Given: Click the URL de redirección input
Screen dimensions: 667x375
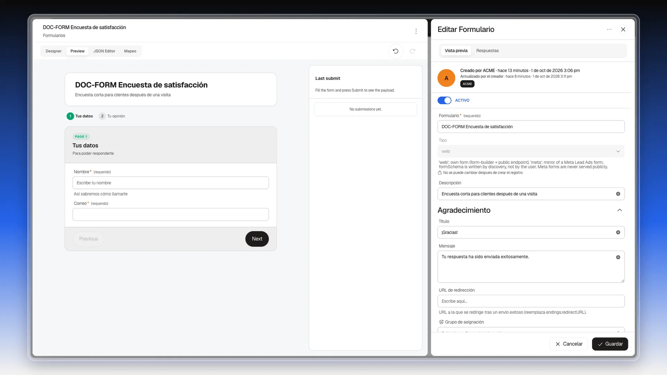Looking at the screenshot, I should pos(531,301).
